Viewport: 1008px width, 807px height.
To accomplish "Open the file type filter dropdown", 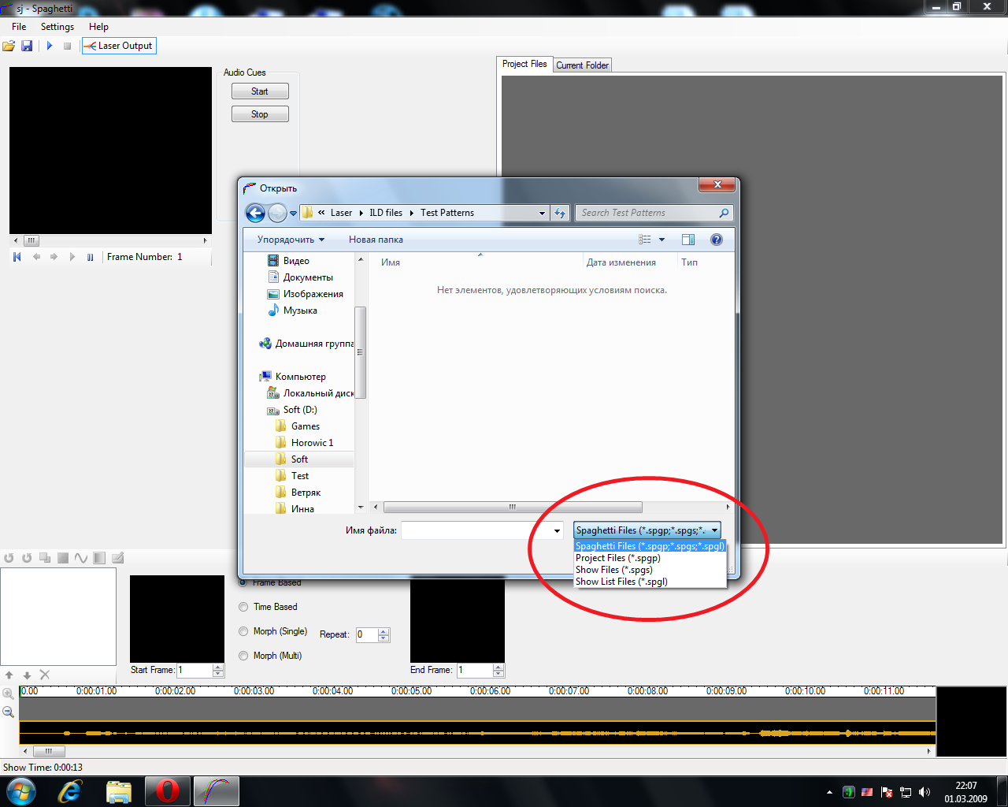I will click(647, 530).
